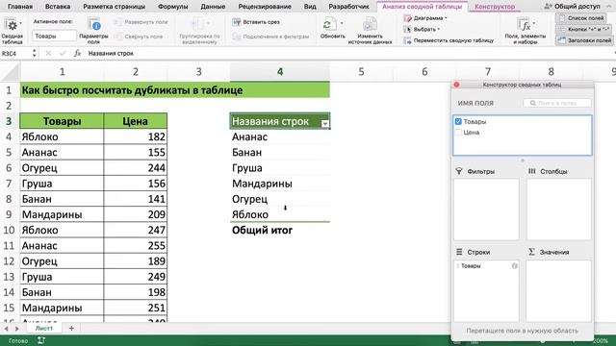Click the Свернуть поле button
The width and height of the screenshot is (616, 346).
click(x=139, y=37)
